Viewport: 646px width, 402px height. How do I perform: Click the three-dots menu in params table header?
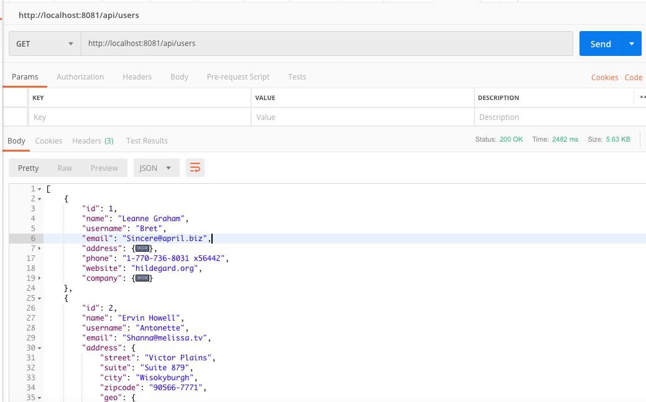pos(642,98)
